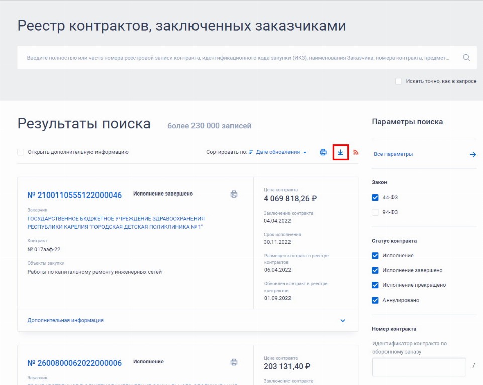Click the search magnifier icon
This screenshot has width=483, height=385.
(466, 58)
